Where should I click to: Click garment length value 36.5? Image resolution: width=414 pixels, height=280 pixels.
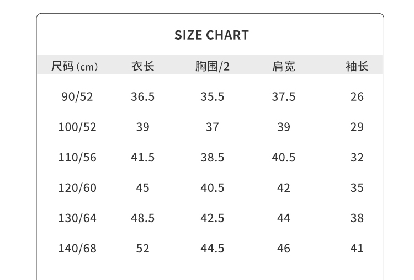click(x=142, y=97)
